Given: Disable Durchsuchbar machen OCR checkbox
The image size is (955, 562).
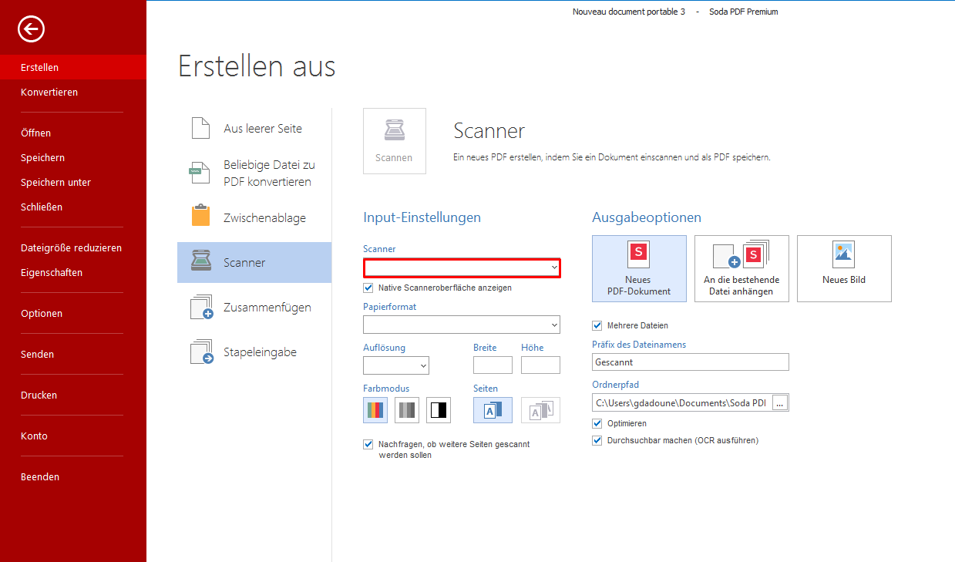Looking at the screenshot, I should point(597,440).
